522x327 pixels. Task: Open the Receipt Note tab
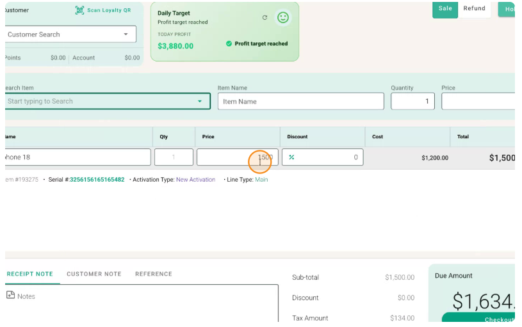(x=30, y=274)
